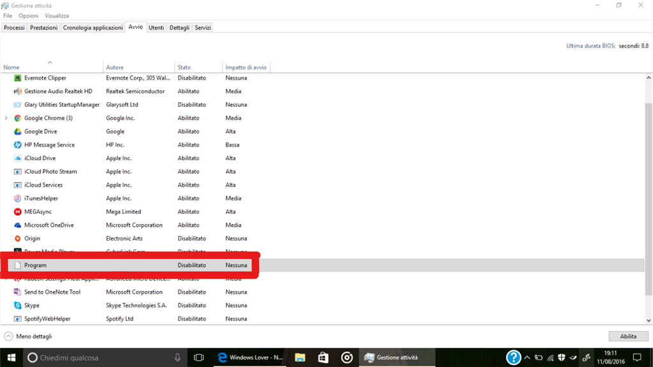This screenshot has height=367, width=653.
Task: Open the Windows Store taskbar icon
Action: pos(323,357)
